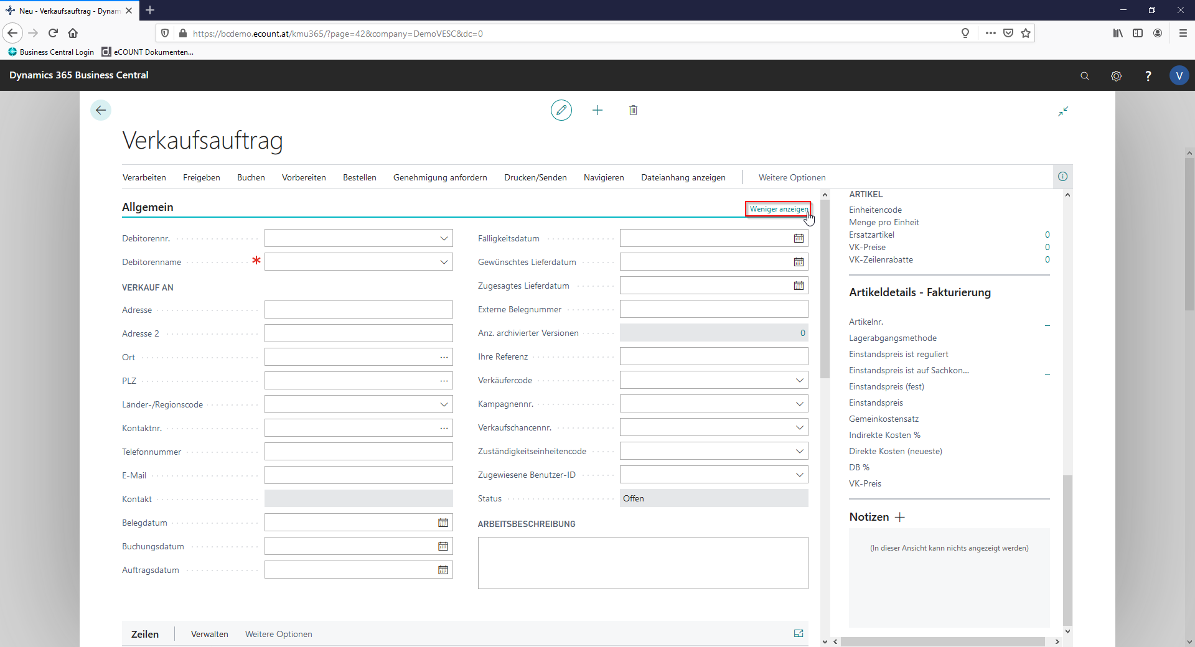This screenshot has height=647, width=1195.
Task: Click the FactBox horizontal scrollbar
Action: pyautogui.click(x=943, y=641)
